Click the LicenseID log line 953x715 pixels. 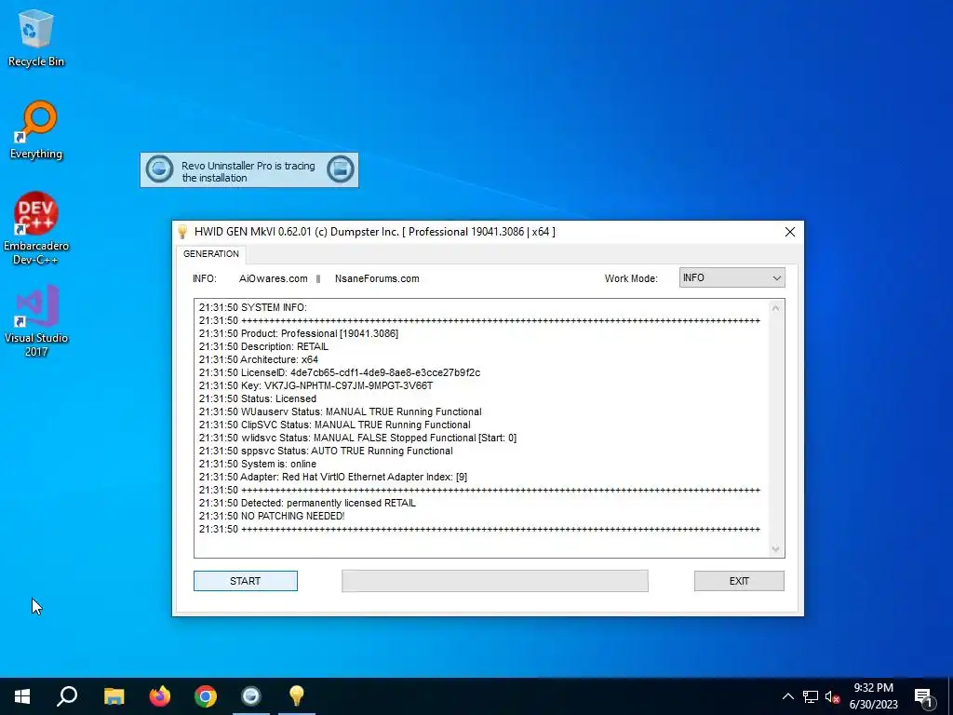tap(340, 372)
